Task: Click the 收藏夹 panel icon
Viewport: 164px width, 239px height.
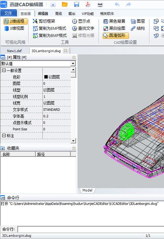Action: point(3,148)
